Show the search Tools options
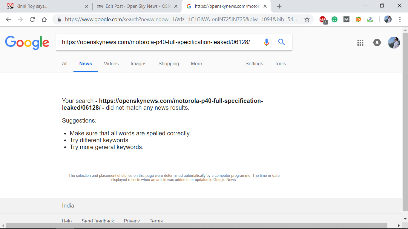 [x=280, y=64]
